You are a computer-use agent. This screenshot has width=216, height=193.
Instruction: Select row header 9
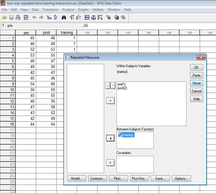click(8, 84)
